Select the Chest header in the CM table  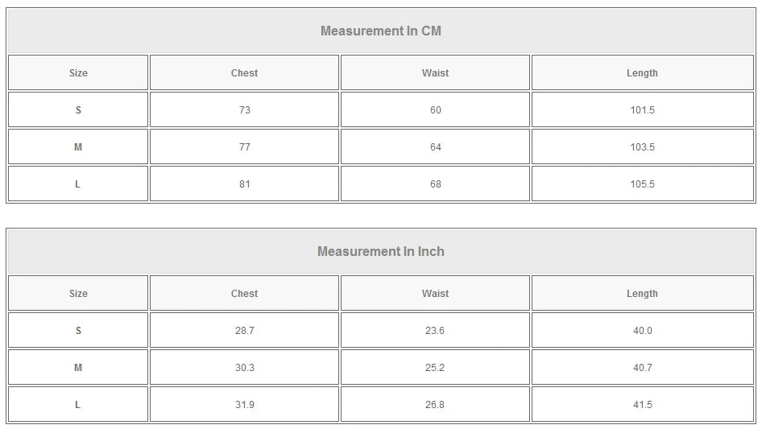click(x=244, y=73)
